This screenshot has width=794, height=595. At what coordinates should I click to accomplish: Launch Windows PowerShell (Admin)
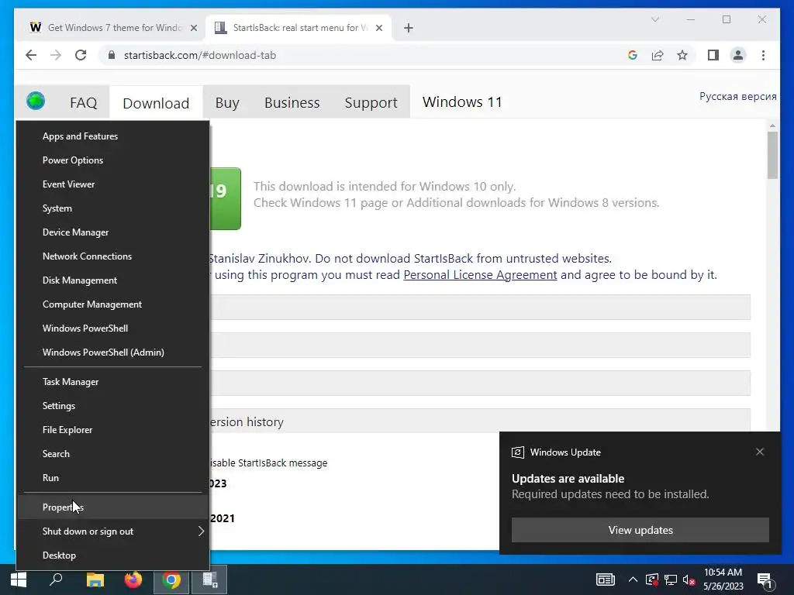113,353
